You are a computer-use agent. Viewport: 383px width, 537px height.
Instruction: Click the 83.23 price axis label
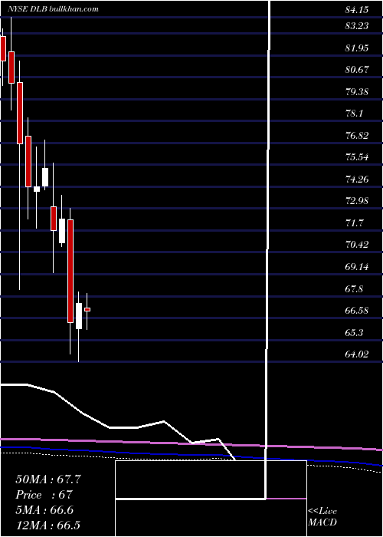point(357,25)
